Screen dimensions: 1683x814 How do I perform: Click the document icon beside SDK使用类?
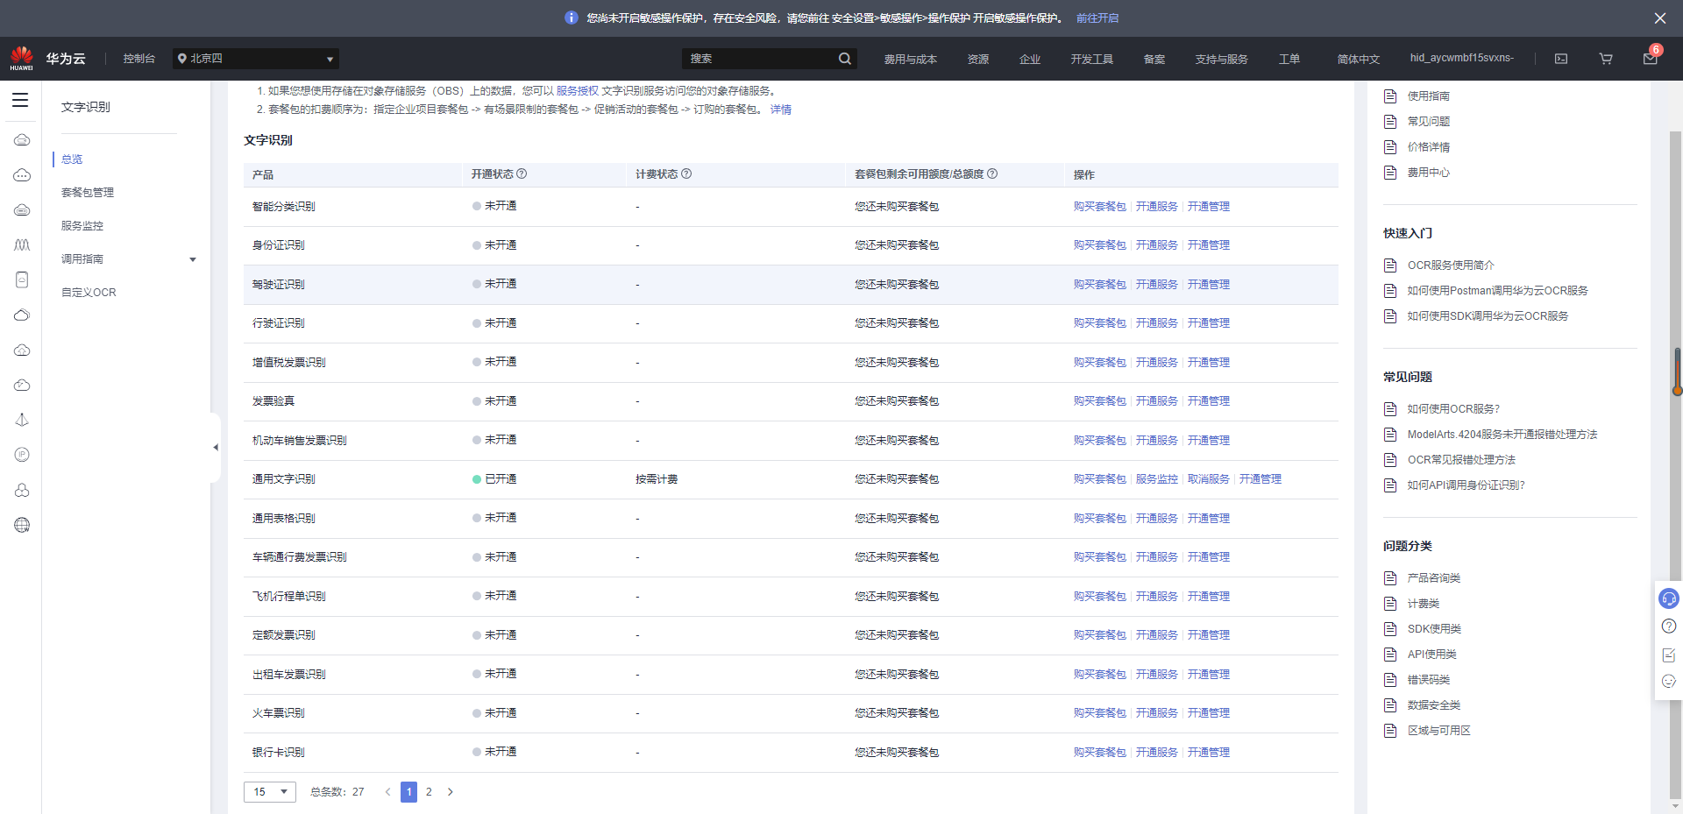(1390, 629)
